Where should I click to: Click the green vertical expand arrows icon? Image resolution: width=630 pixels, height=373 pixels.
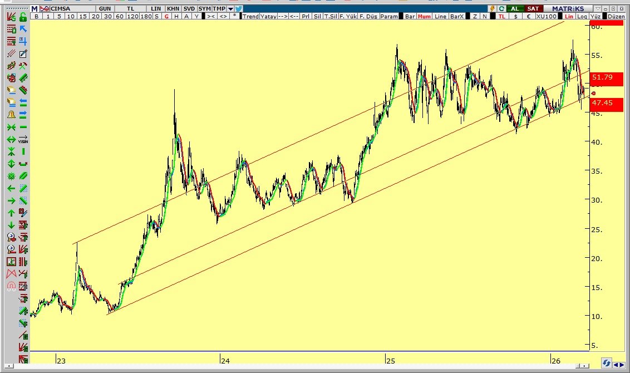point(11,164)
